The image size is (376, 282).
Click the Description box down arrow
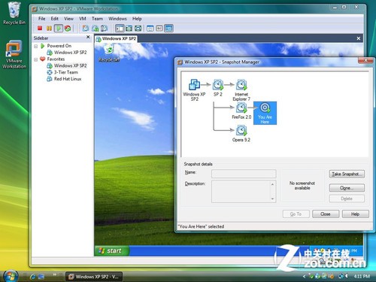point(272,199)
